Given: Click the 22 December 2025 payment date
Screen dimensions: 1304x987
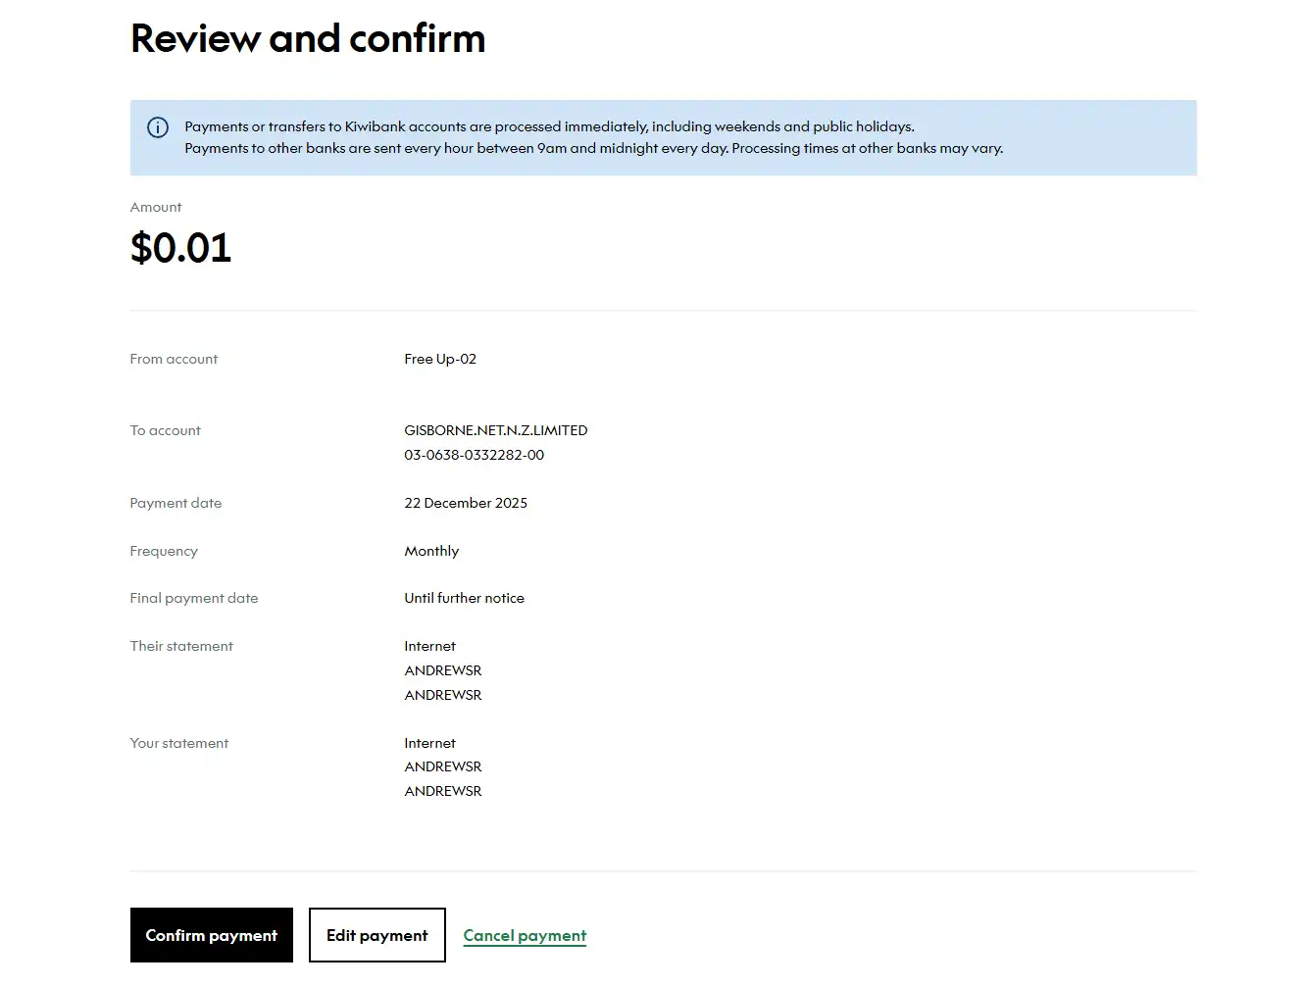Looking at the screenshot, I should (466, 503).
